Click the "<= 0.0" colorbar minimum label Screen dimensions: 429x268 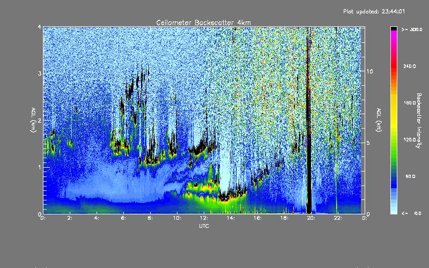pyautogui.click(x=412, y=213)
